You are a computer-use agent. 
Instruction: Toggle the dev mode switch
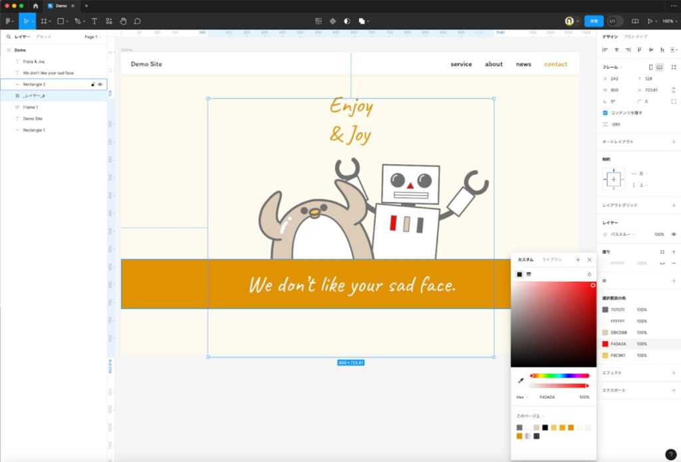click(x=614, y=21)
